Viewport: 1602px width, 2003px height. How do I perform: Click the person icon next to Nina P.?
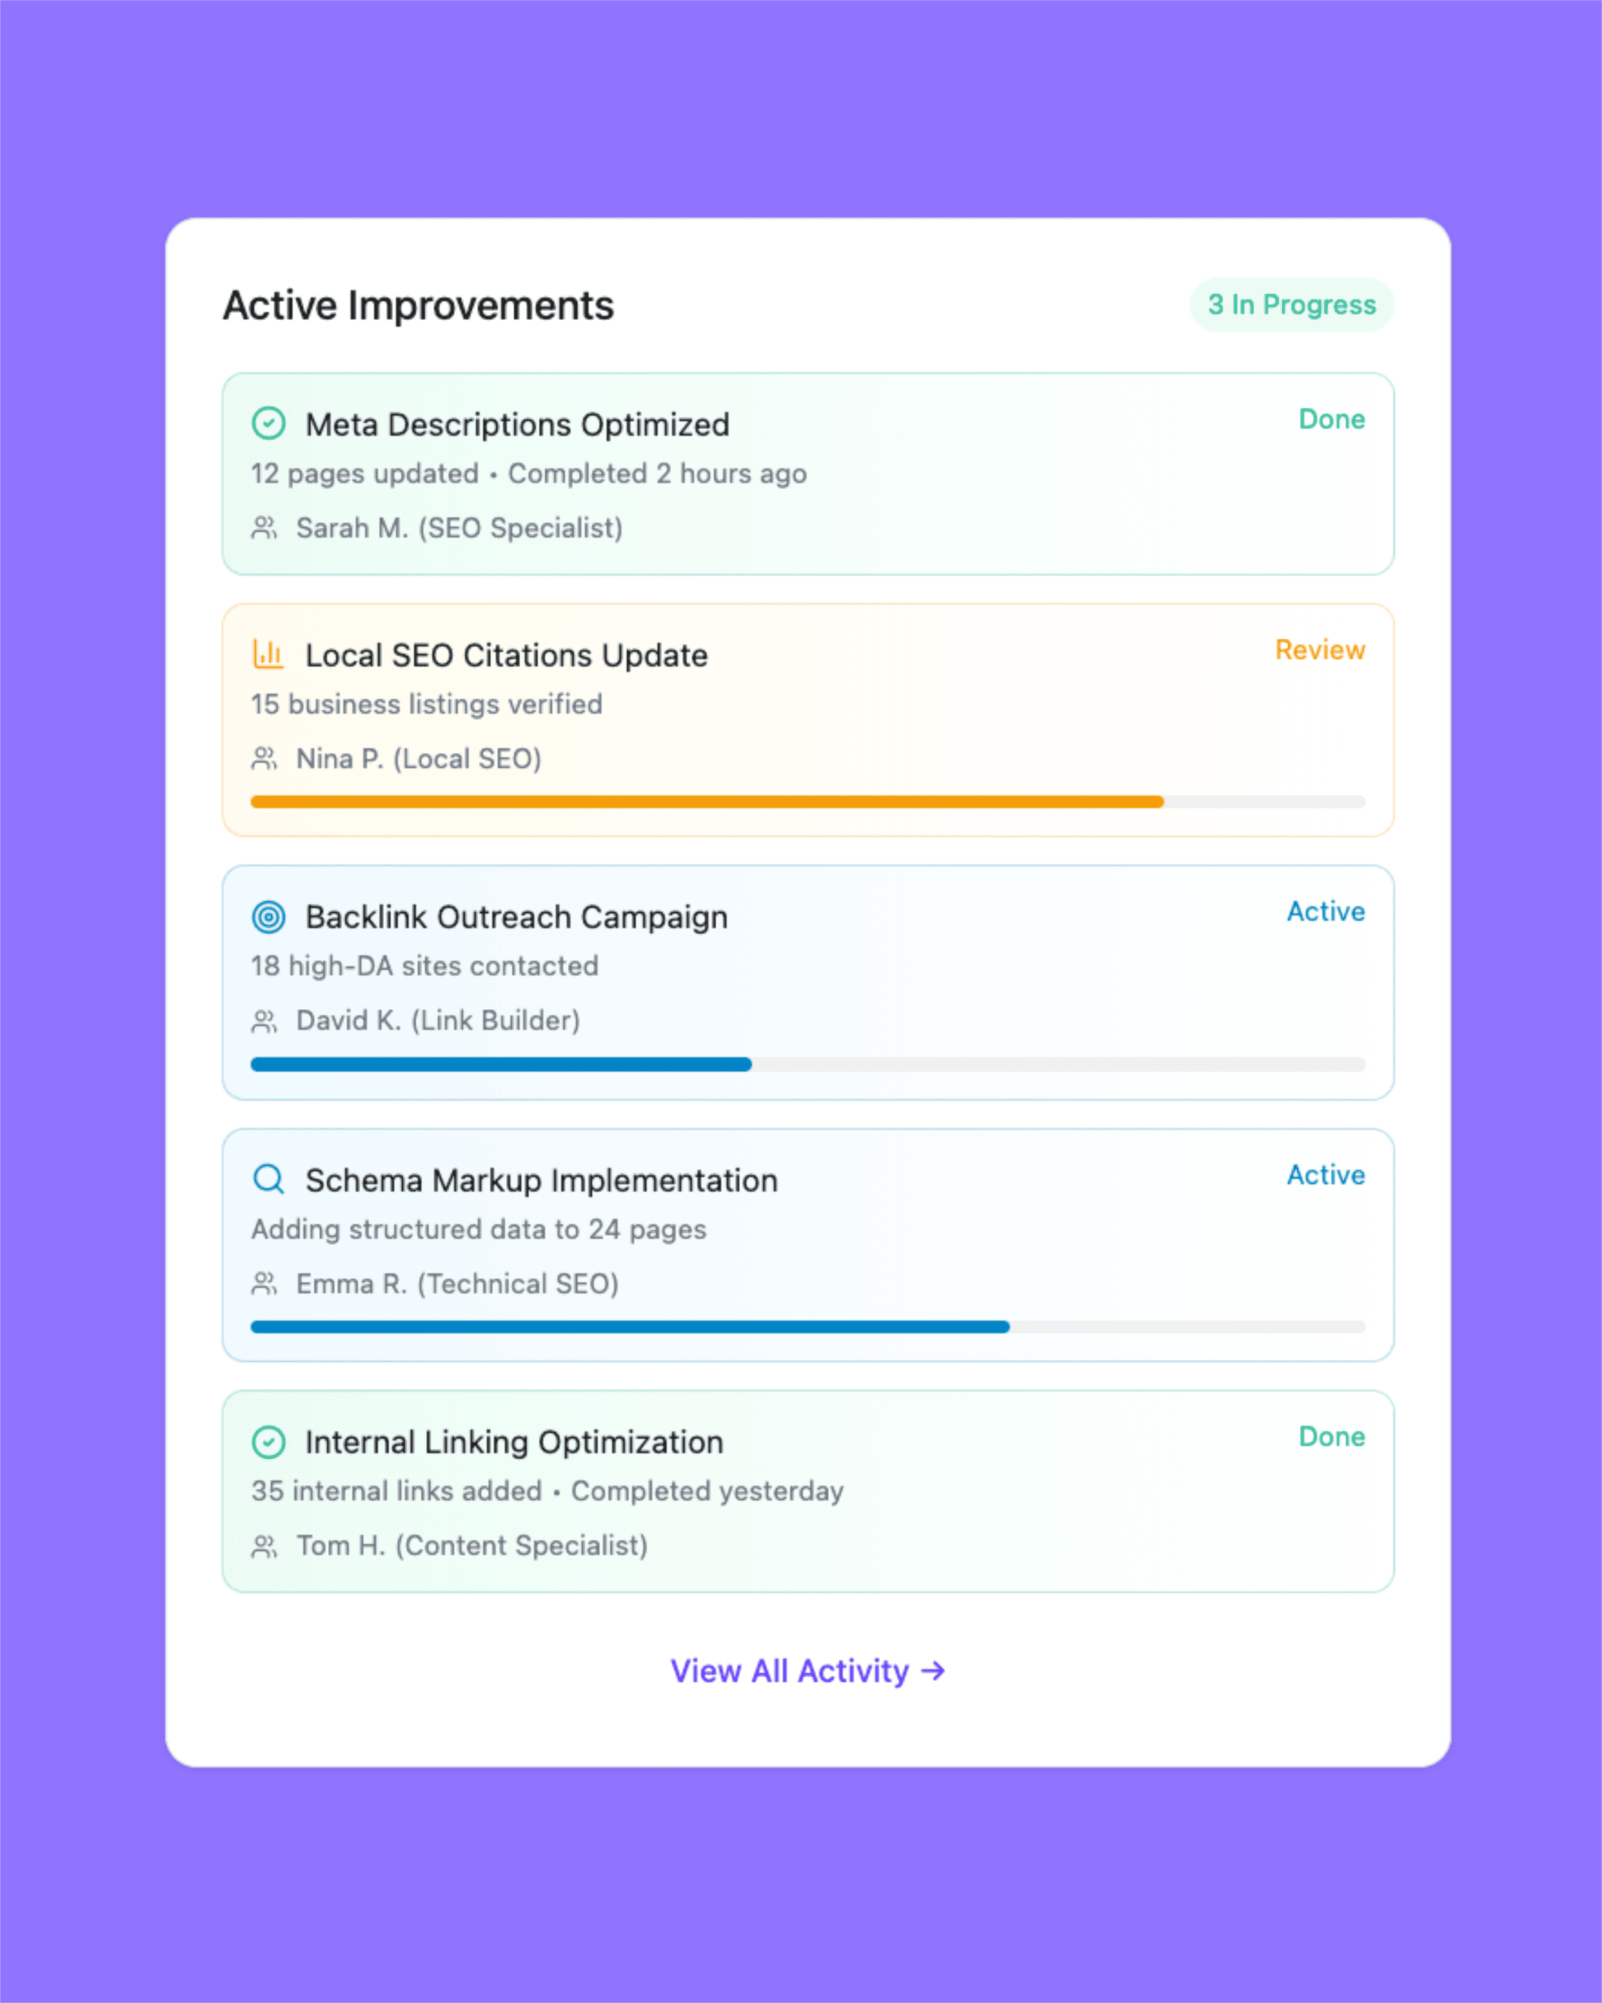(x=265, y=758)
